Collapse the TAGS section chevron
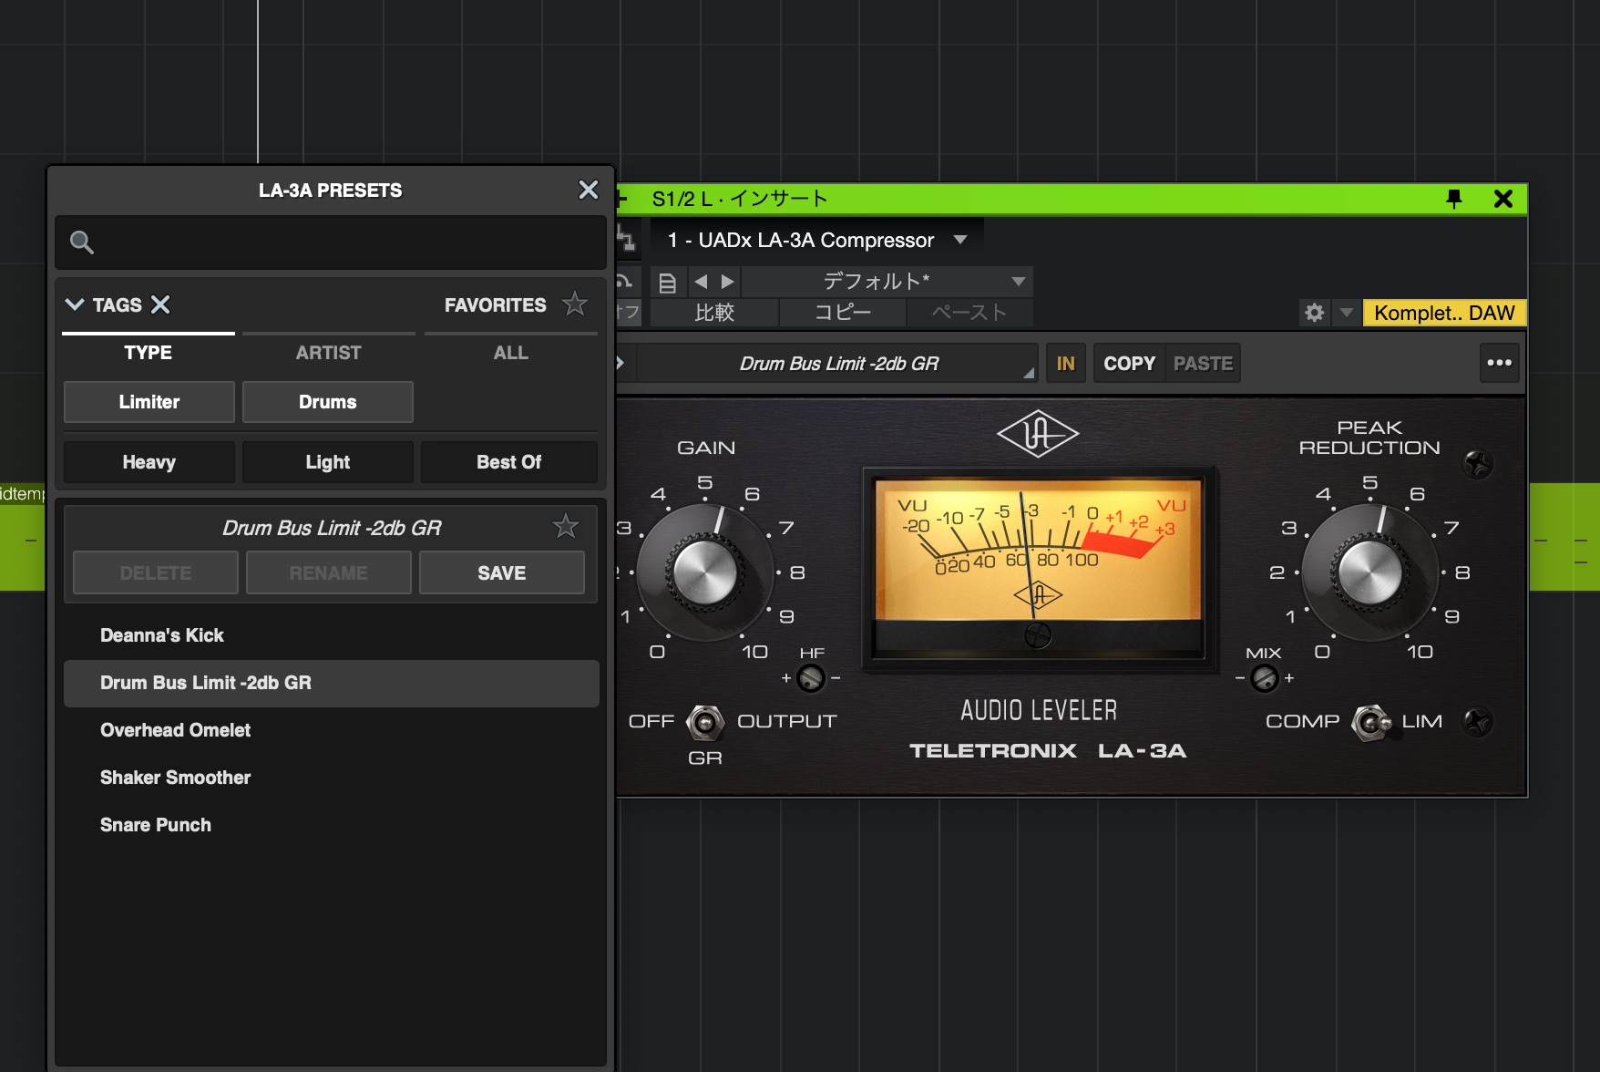This screenshot has height=1072, width=1600. click(x=75, y=304)
